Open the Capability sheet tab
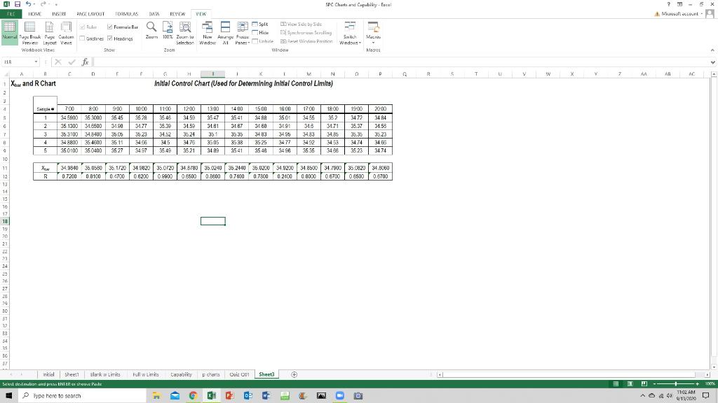This screenshot has height=403, width=718. [x=181, y=374]
